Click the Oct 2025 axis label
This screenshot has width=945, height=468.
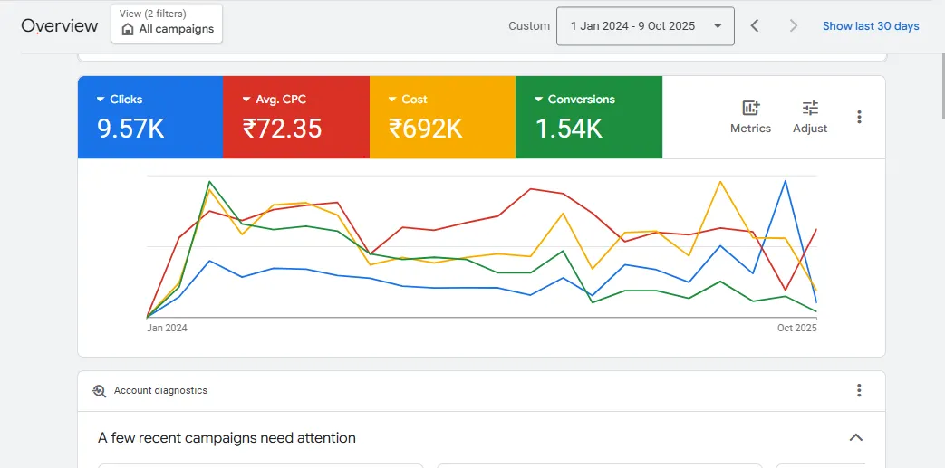[796, 329]
